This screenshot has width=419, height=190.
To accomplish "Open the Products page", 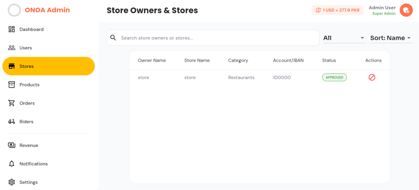I will (x=49, y=85).
